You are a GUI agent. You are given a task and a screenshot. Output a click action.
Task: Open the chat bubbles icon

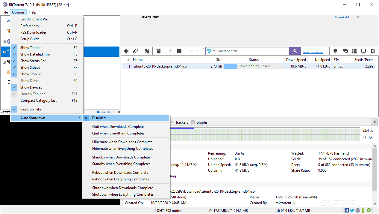(x=345, y=51)
